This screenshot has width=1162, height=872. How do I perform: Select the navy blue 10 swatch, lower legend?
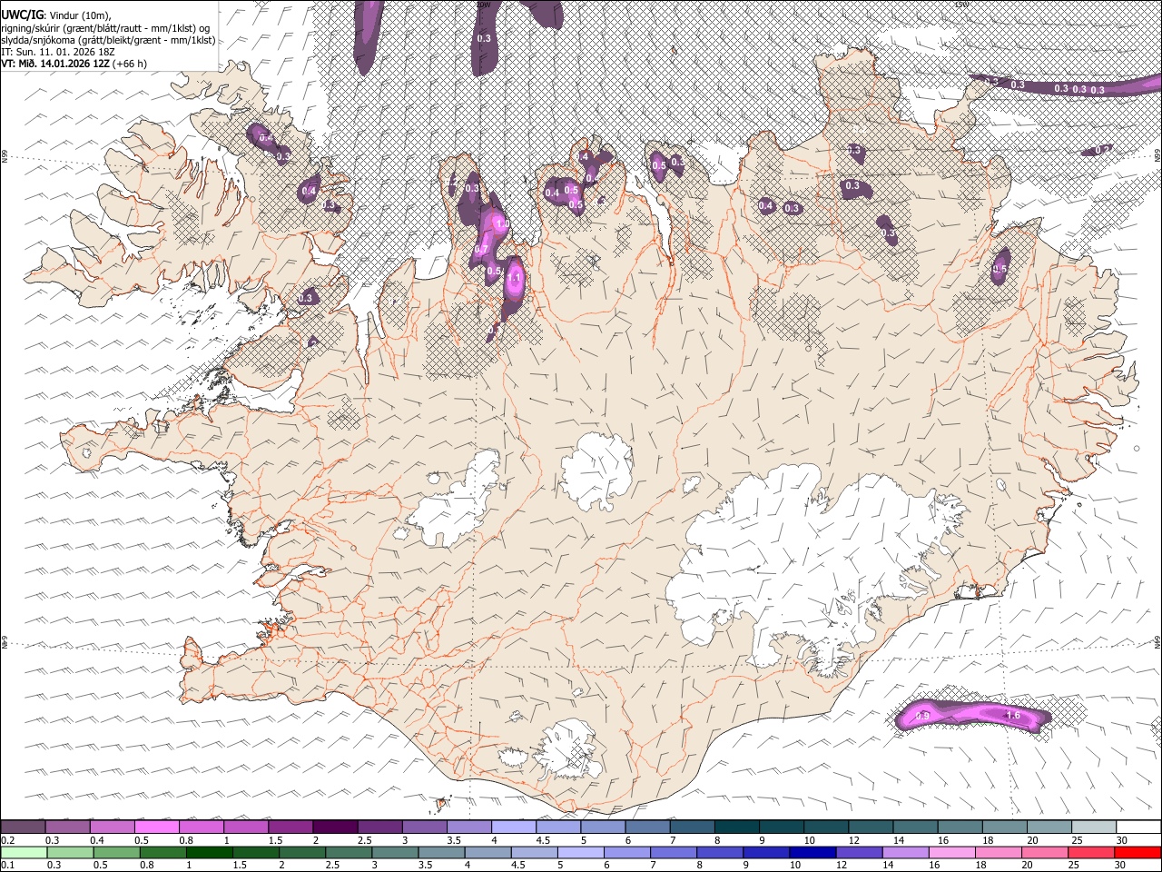pyautogui.click(x=812, y=852)
